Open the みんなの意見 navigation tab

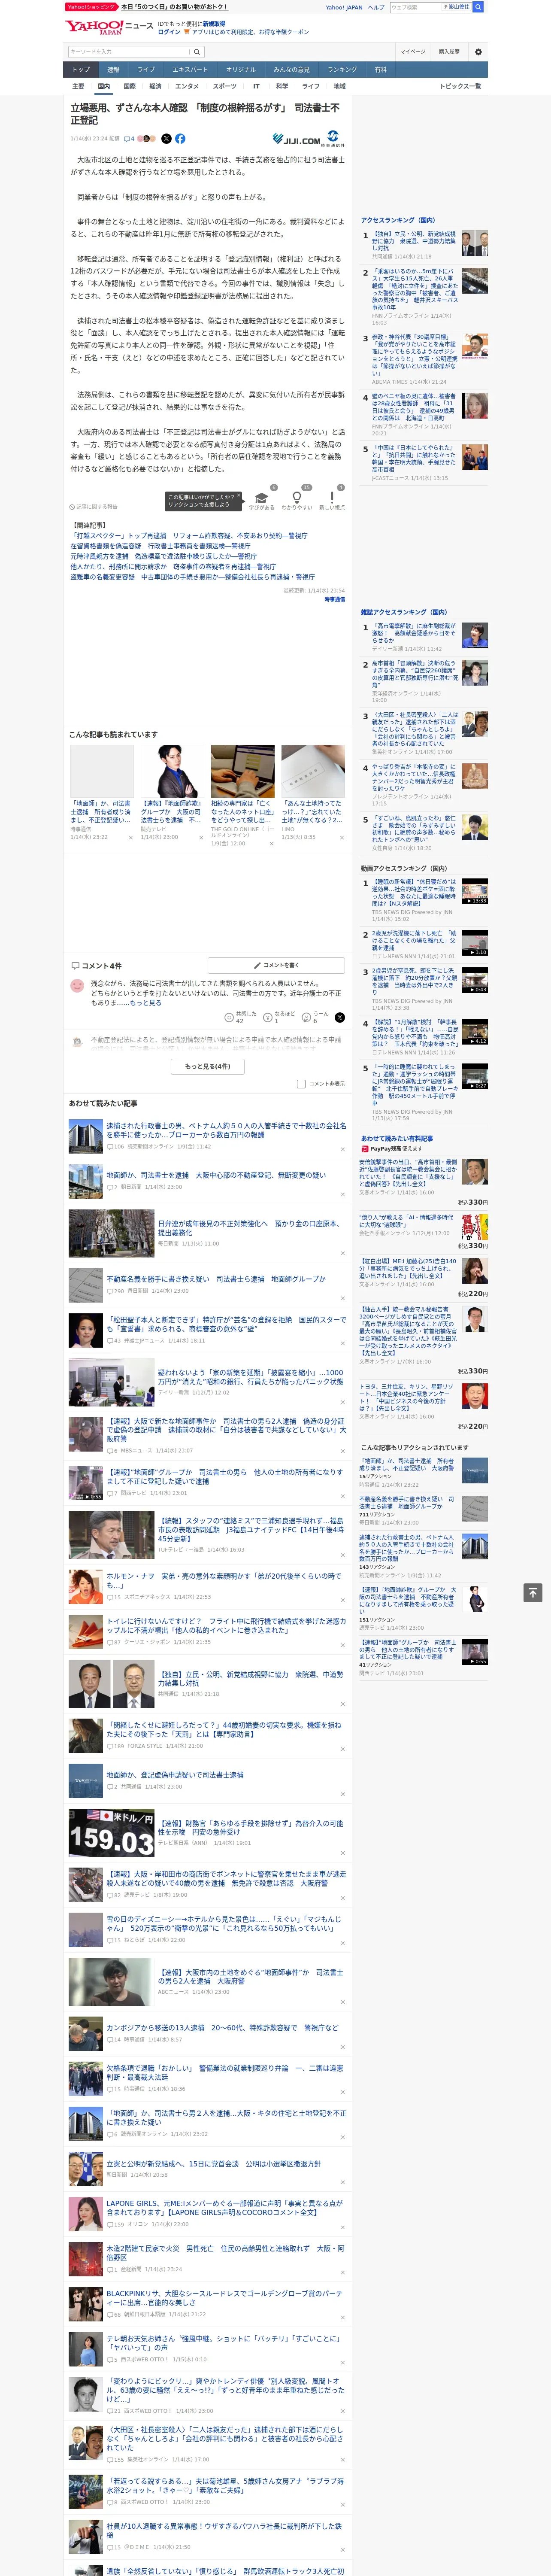[291, 70]
